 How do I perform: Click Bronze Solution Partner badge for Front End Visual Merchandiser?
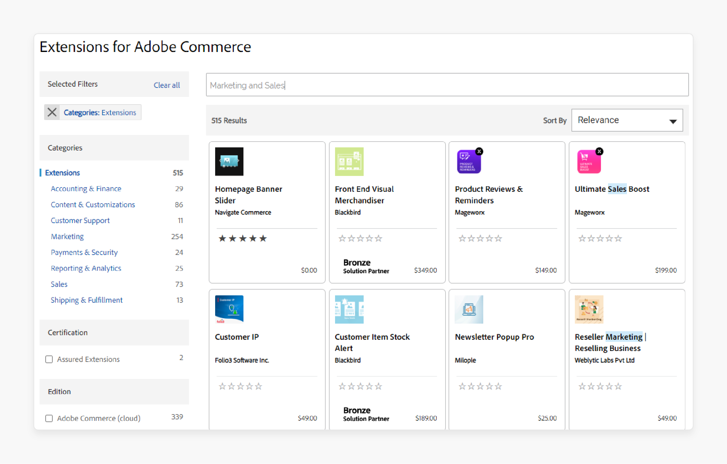point(366,266)
